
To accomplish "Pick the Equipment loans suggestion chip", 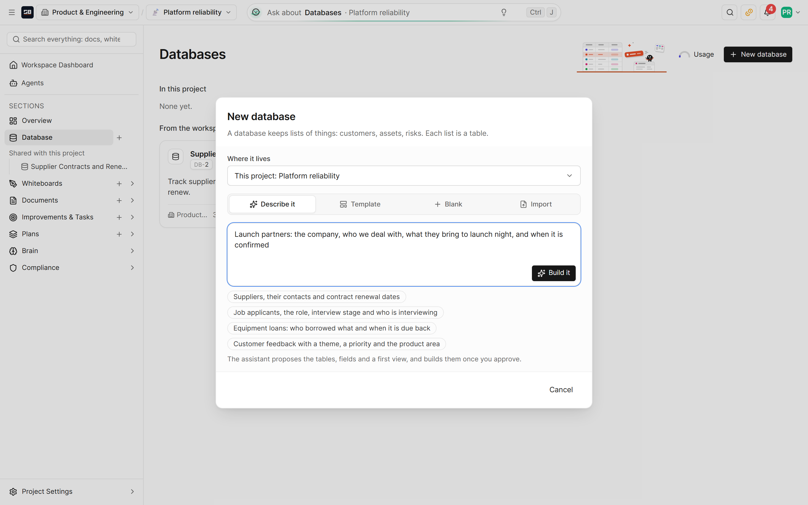I will click(332, 328).
